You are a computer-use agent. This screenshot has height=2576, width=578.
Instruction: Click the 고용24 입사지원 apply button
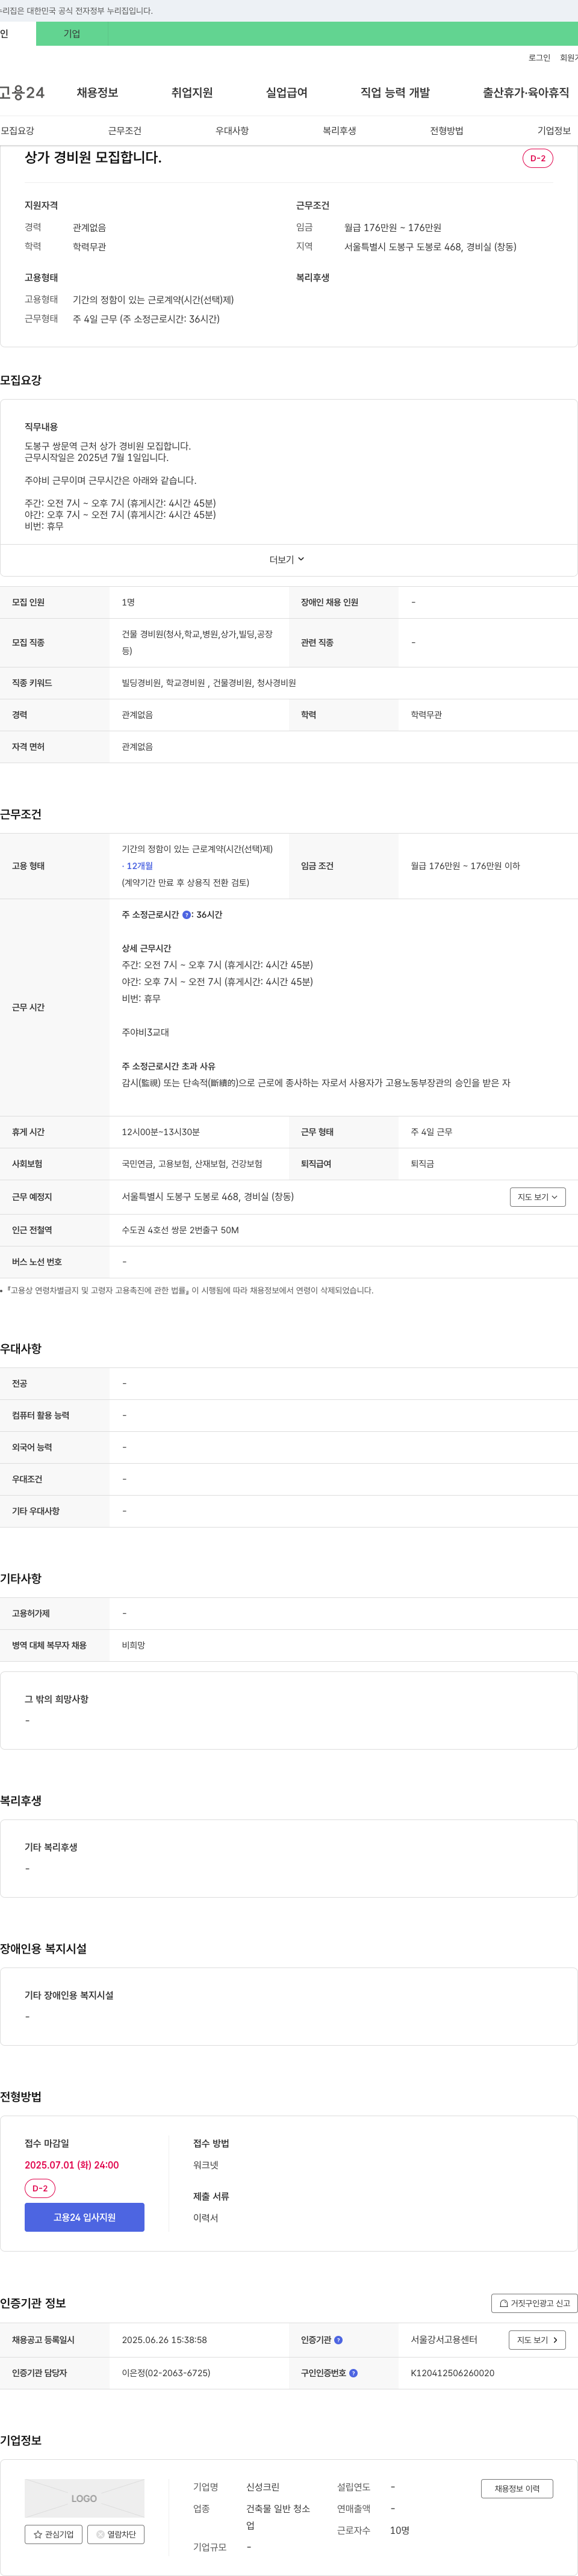pos(84,2217)
